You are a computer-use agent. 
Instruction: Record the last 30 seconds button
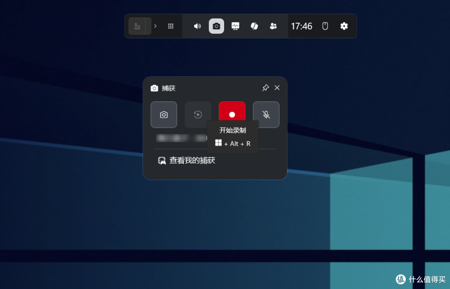(198, 115)
